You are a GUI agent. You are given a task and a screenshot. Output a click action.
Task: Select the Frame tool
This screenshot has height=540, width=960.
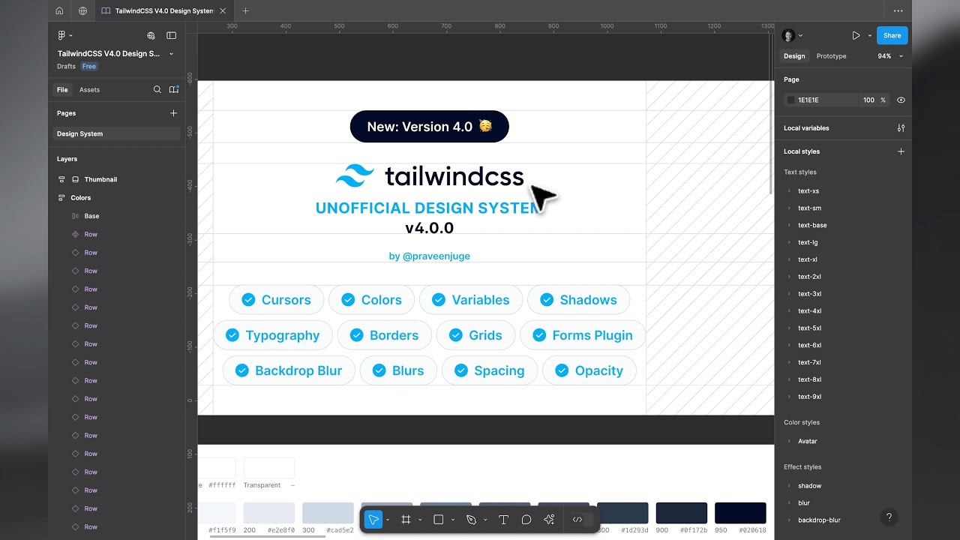tap(406, 519)
